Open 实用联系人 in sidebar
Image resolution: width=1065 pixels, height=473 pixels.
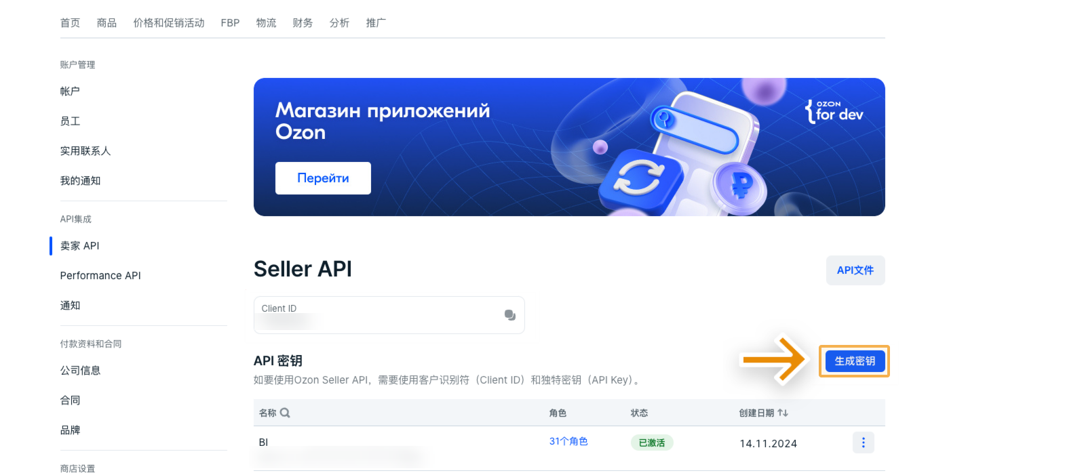(x=85, y=151)
